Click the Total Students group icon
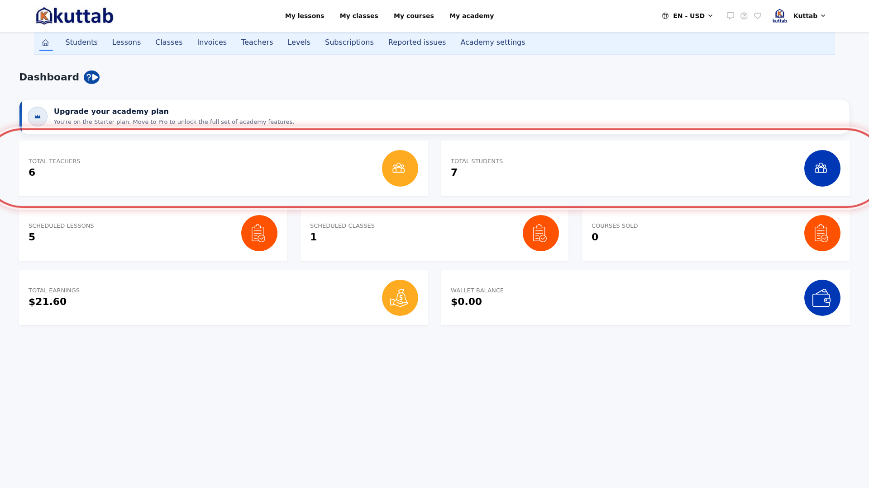This screenshot has width=869, height=488. point(822,168)
